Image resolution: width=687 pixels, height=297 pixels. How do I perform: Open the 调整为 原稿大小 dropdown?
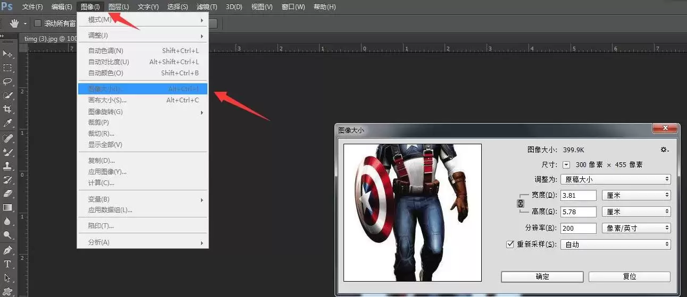click(x=616, y=179)
